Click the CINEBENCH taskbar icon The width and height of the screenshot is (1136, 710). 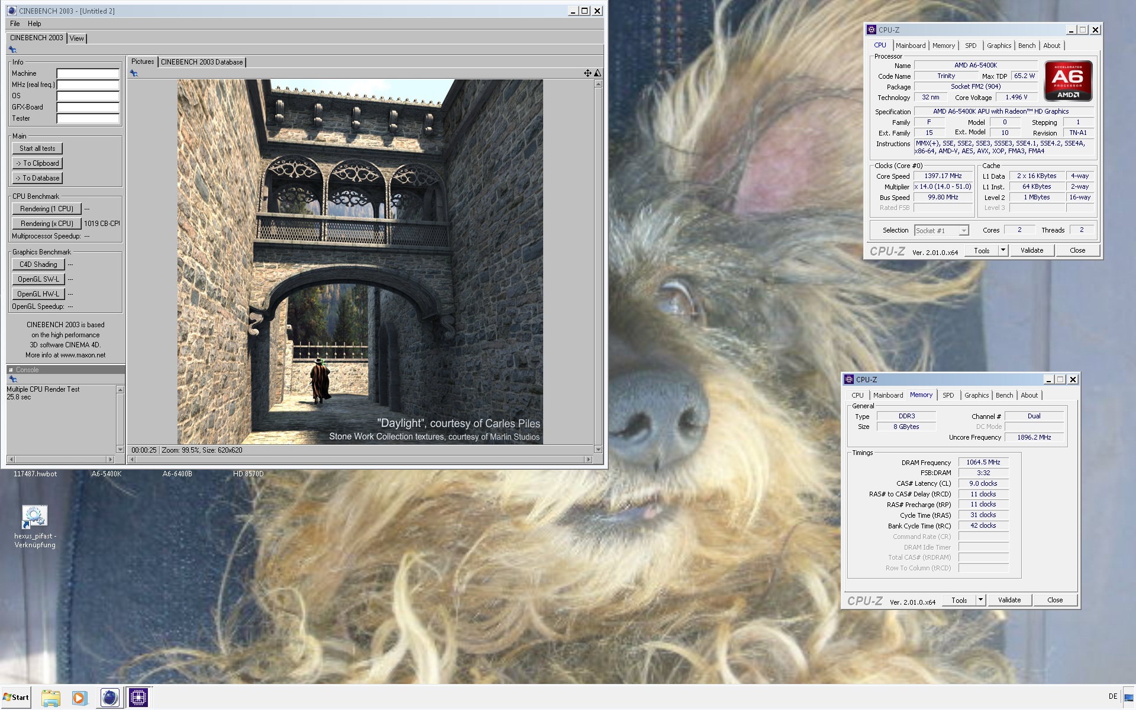pos(109,698)
